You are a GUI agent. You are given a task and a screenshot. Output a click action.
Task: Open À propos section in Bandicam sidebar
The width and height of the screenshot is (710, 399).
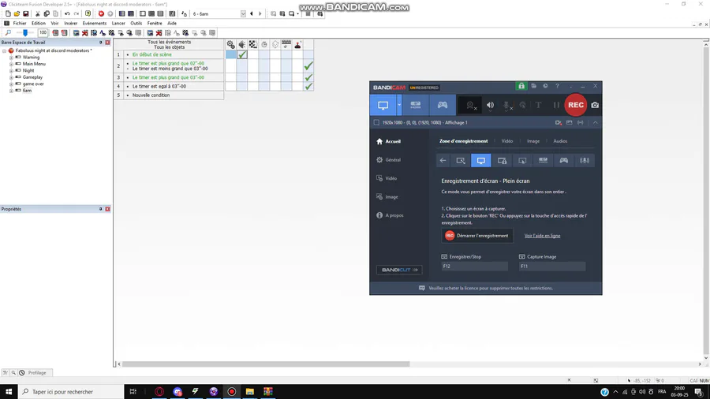point(390,215)
